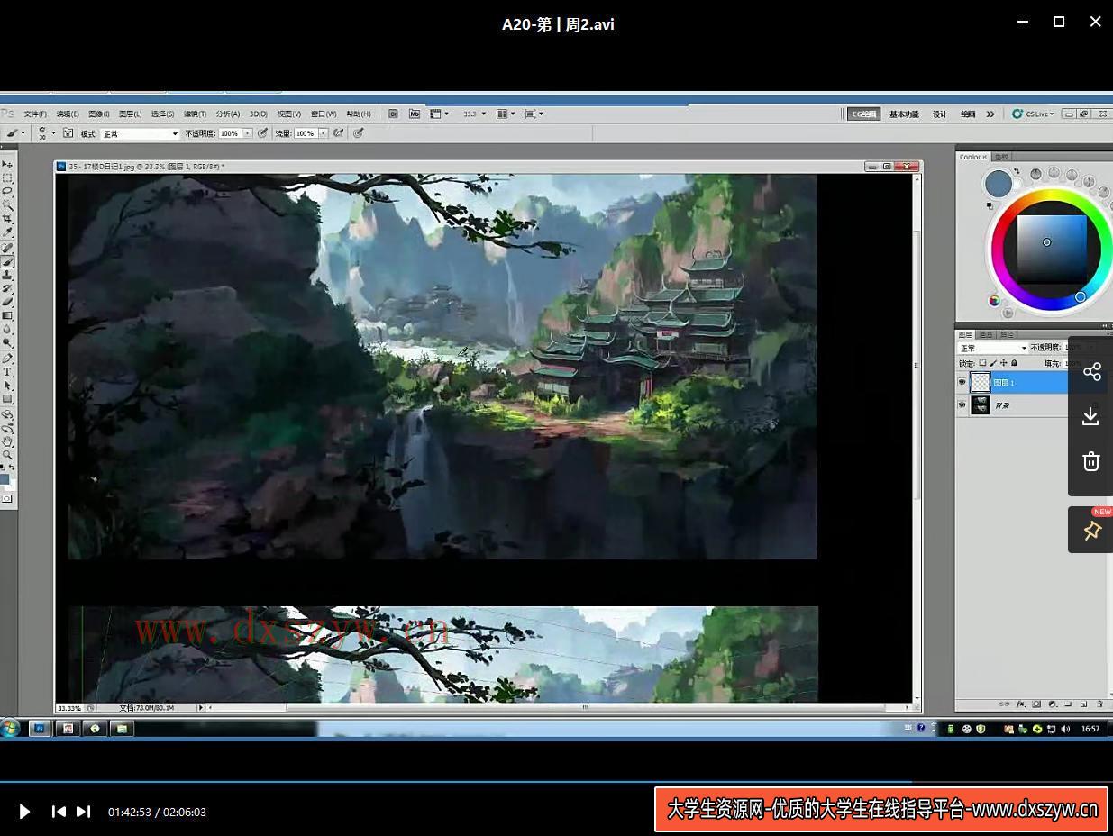Open the CS Live menu button
1113x836 pixels.
[x=1032, y=114]
